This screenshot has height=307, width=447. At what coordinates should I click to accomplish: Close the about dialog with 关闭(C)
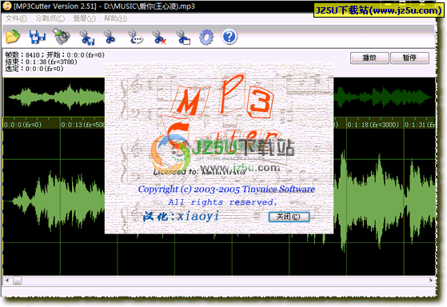(289, 217)
